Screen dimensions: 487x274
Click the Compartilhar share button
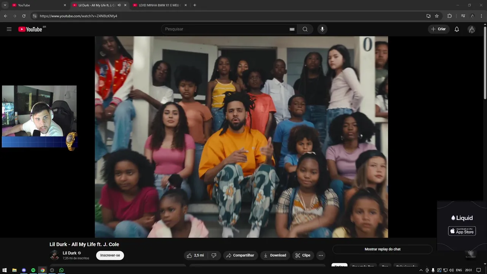(x=240, y=255)
